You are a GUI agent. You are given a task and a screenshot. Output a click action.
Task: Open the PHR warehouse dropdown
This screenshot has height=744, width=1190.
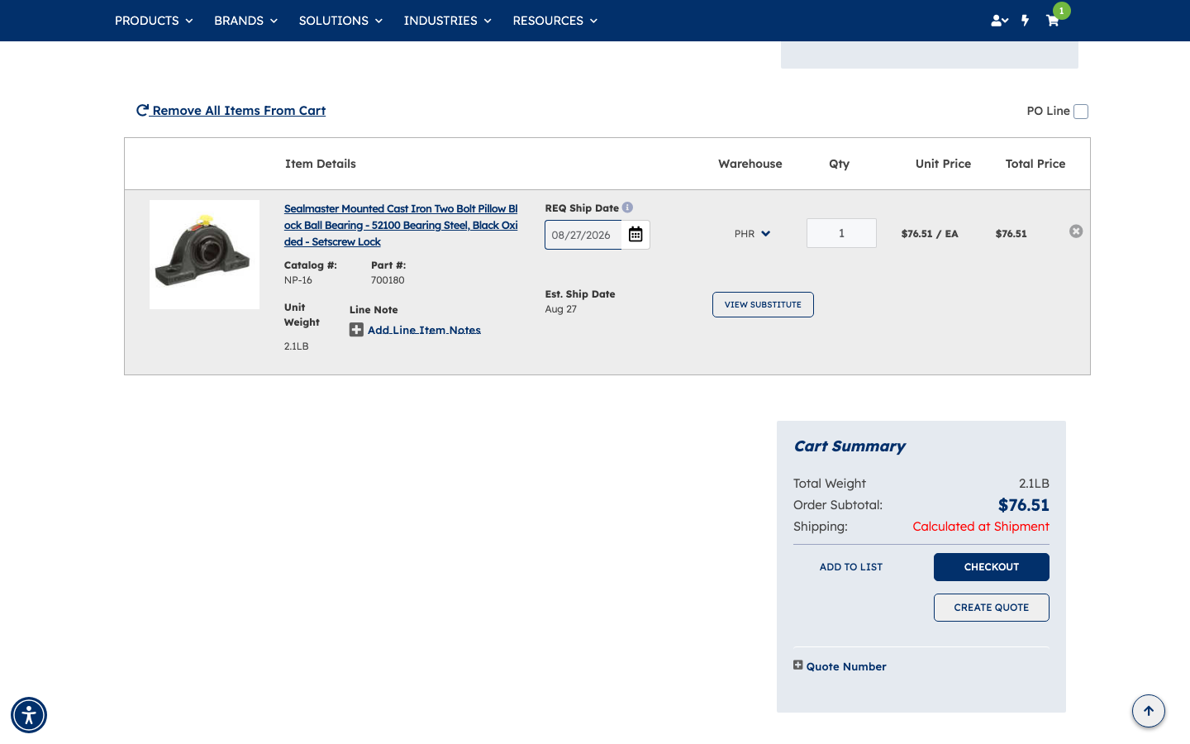(753, 234)
